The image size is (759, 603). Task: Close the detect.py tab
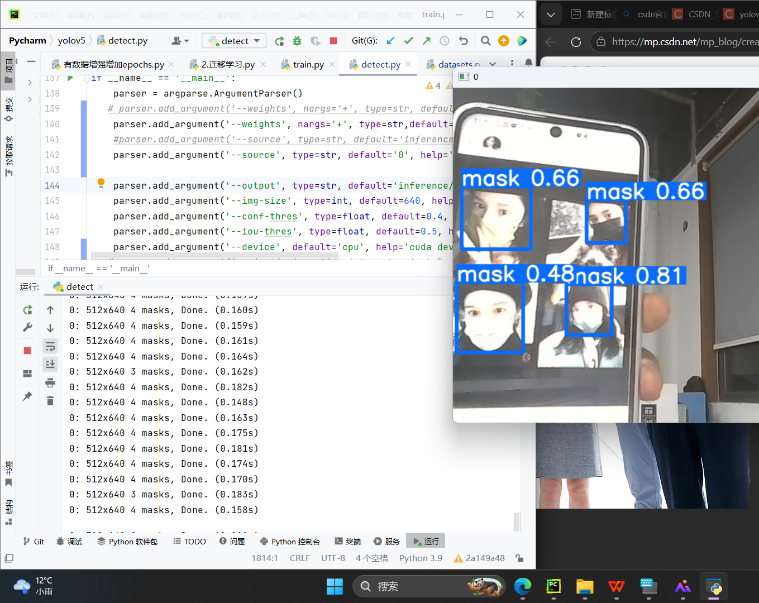[x=408, y=65]
